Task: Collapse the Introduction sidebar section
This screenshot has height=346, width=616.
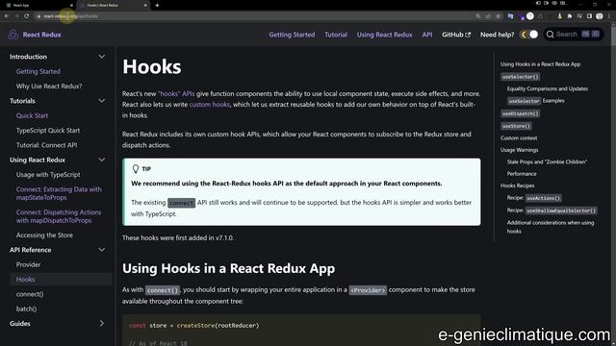Action: pos(102,57)
